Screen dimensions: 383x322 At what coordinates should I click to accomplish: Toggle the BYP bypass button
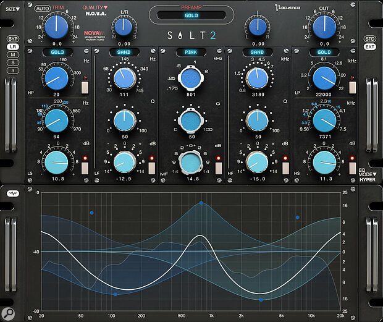pos(13,39)
